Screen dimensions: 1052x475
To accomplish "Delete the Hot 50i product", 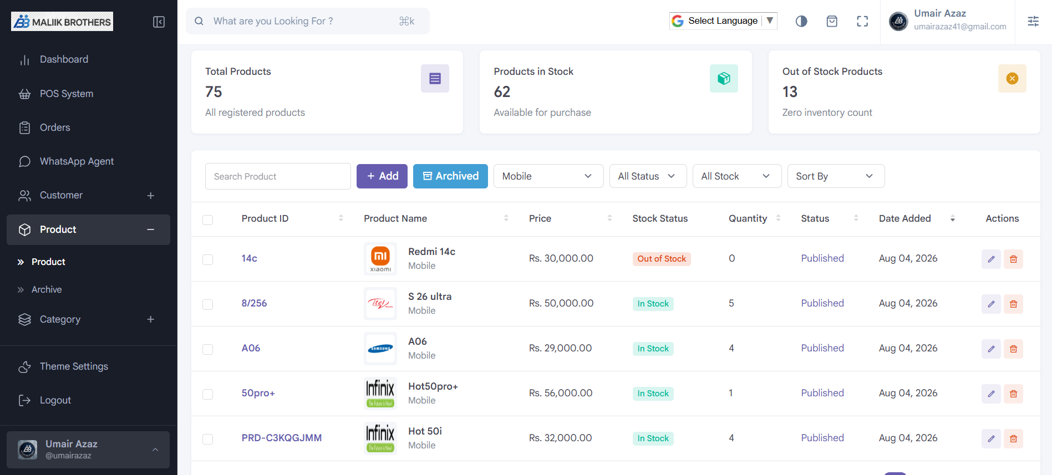I will tap(1013, 438).
